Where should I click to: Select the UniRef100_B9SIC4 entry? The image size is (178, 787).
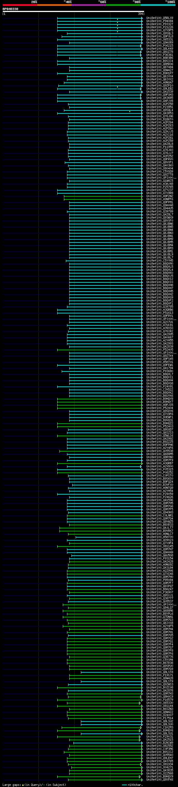click(x=160, y=61)
